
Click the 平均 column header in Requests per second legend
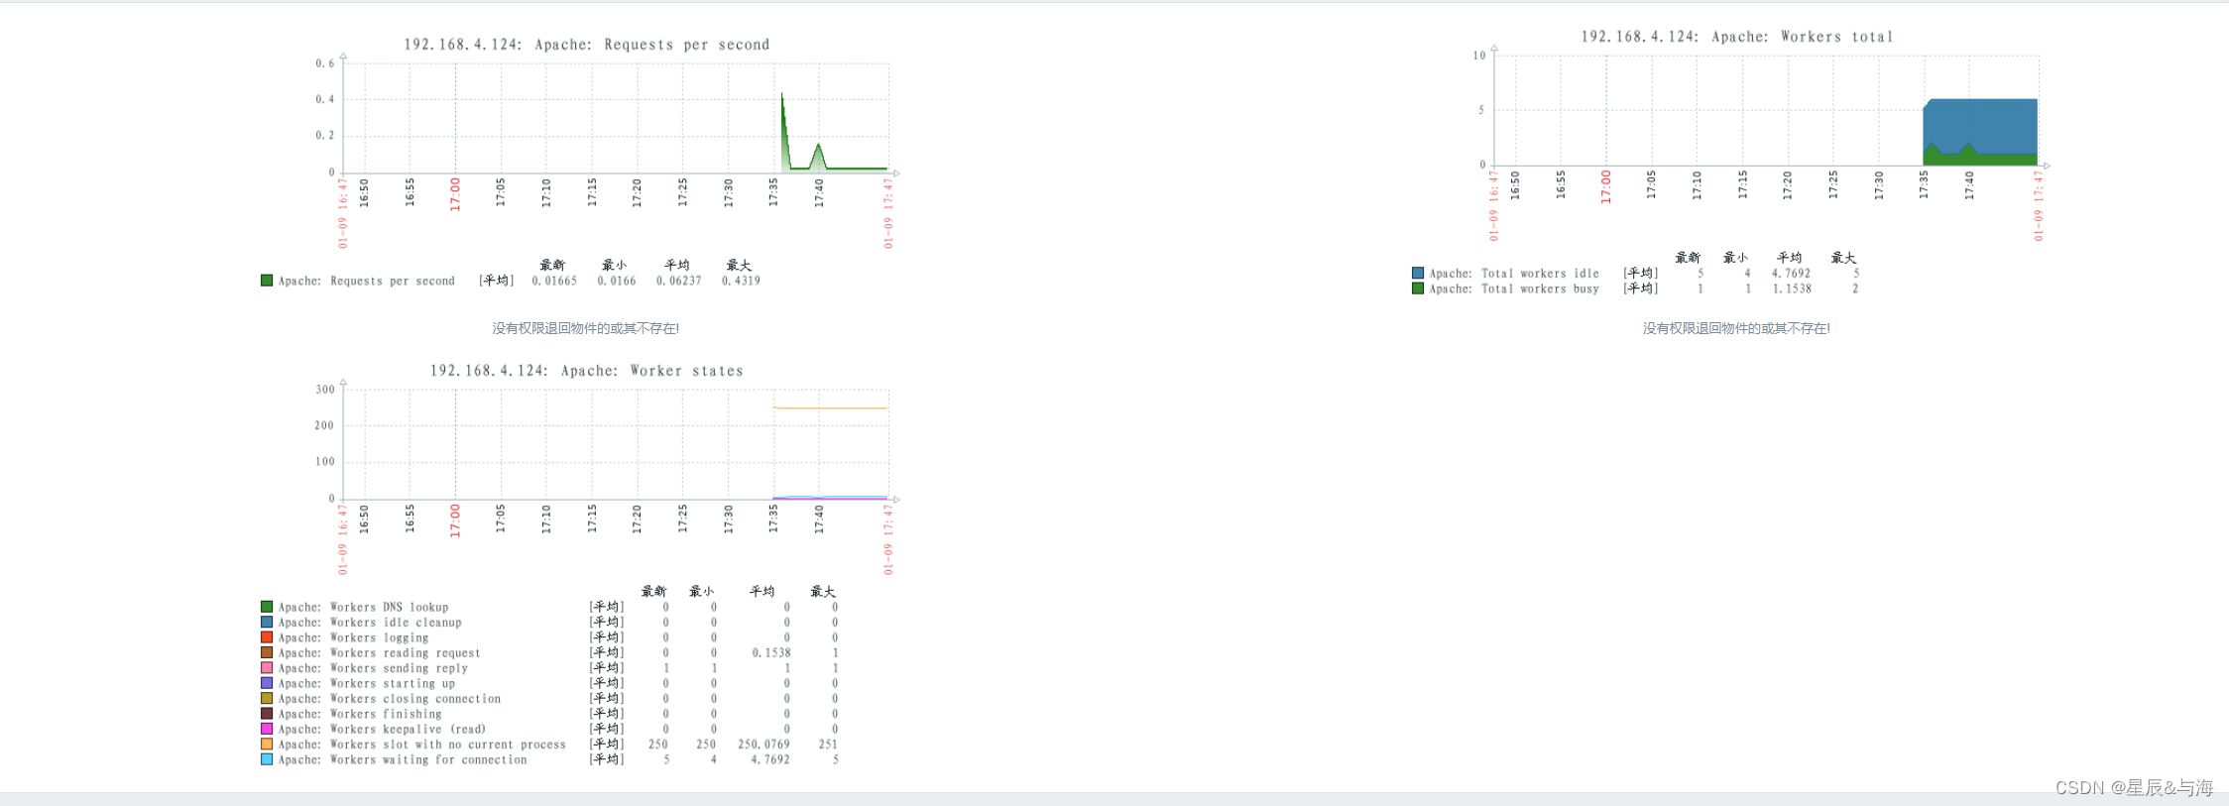click(x=677, y=266)
